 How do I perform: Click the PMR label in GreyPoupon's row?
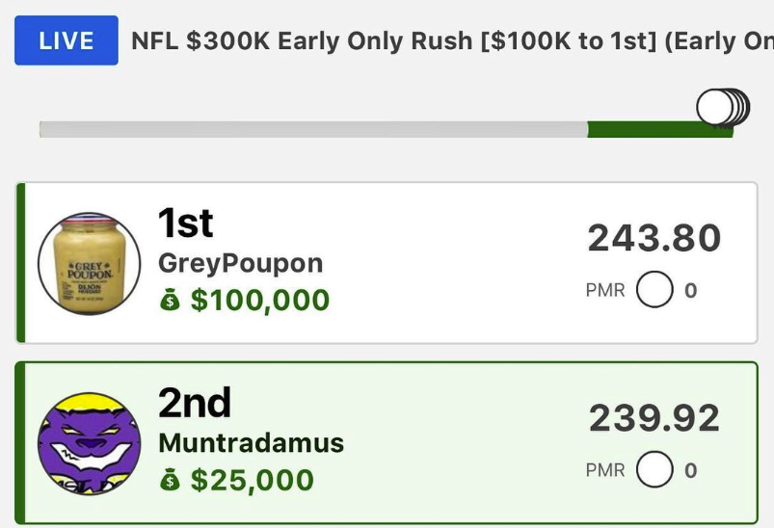pyautogui.click(x=605, y=290)
